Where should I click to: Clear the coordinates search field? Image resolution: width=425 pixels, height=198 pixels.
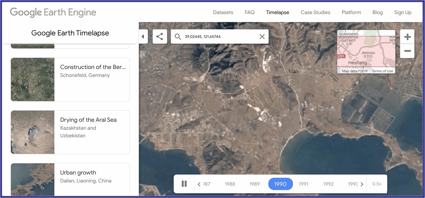[262, 36]
